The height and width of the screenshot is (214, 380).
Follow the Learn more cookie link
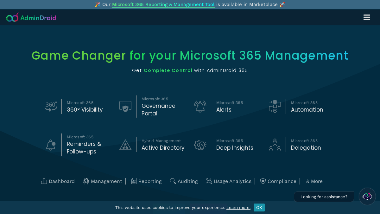pos(238,208)
